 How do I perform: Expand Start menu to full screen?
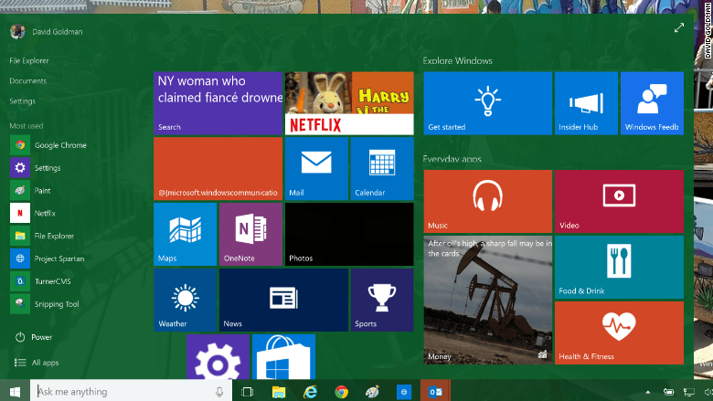coord(679,27)
